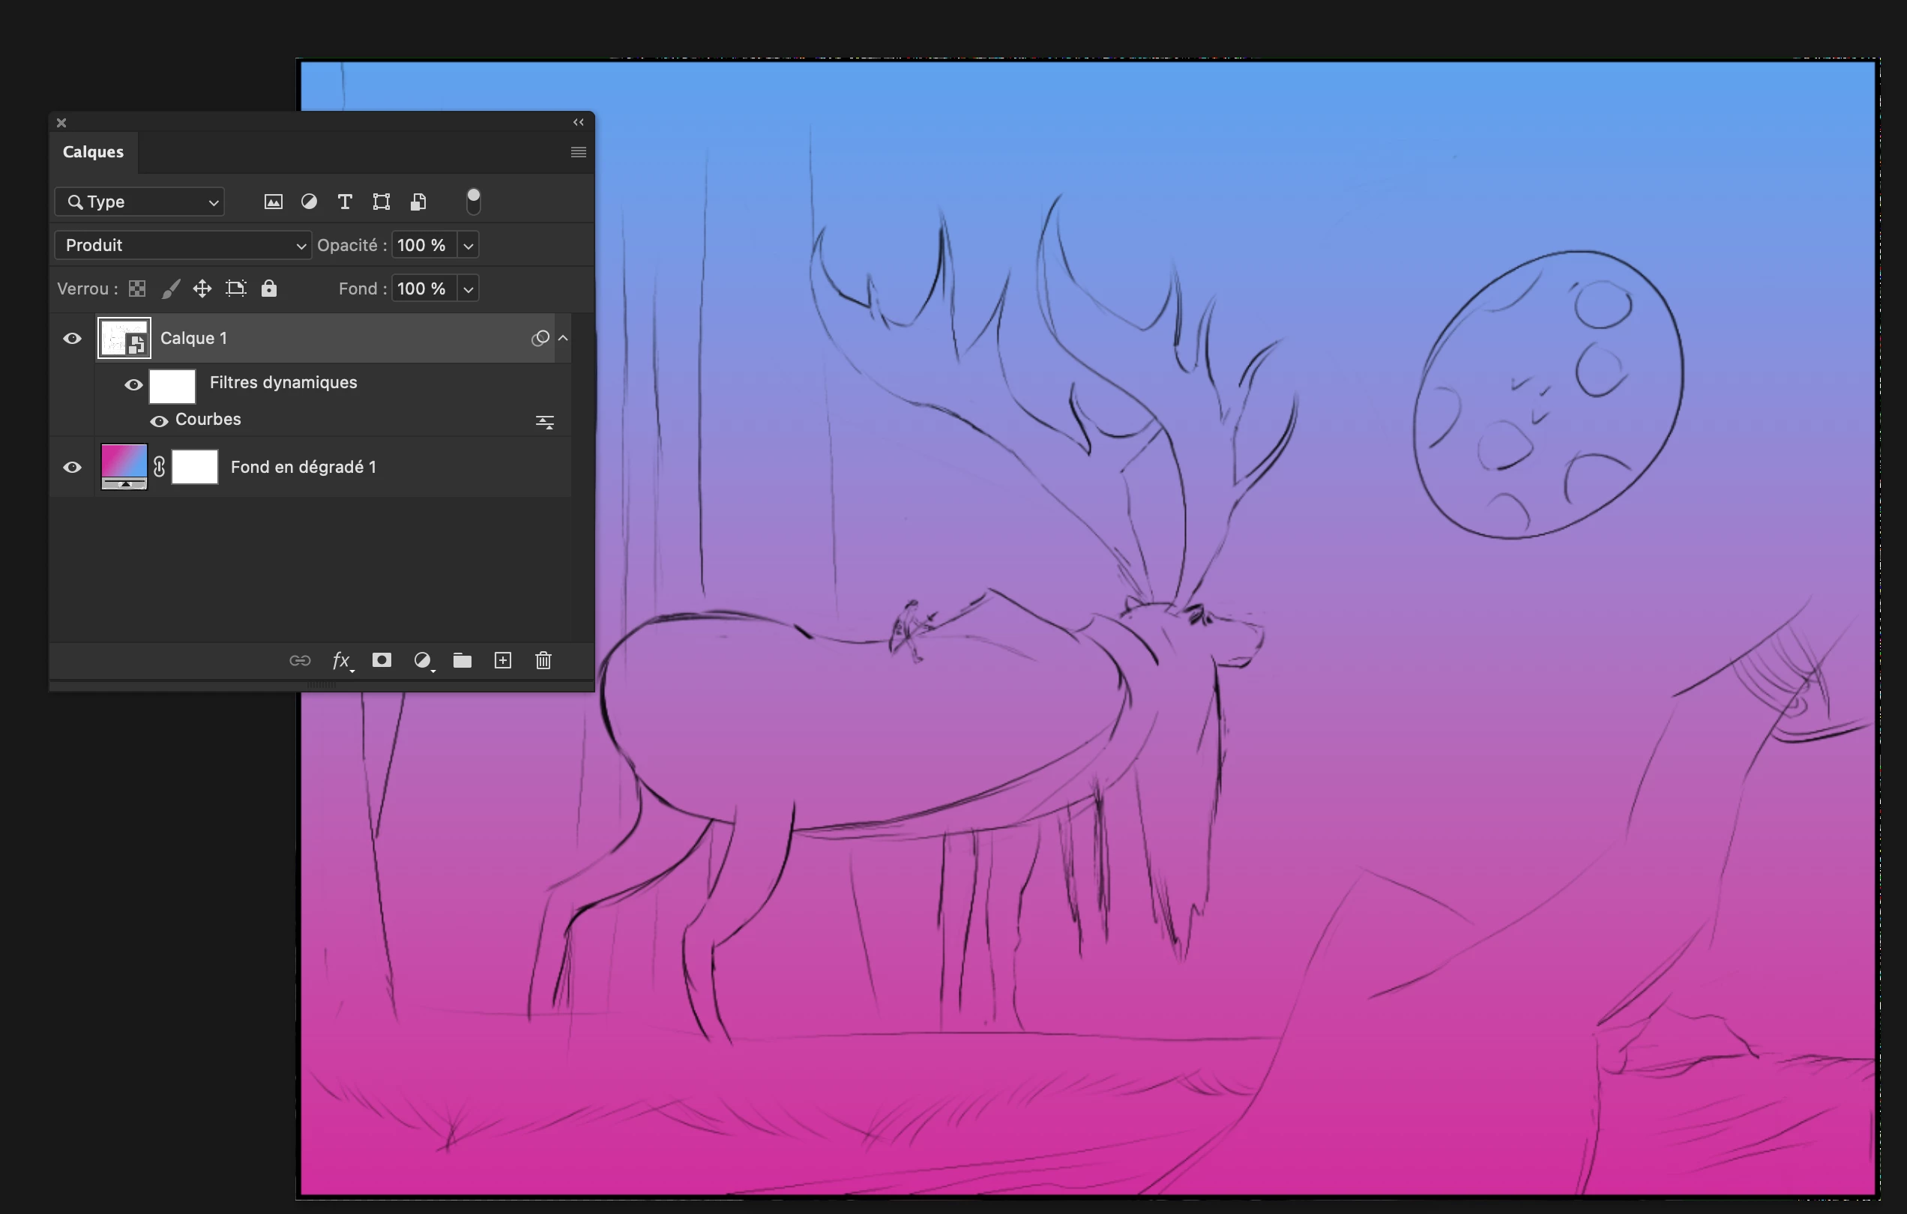Open the Opacité percentage dropdown arrow
This screenshot has height=1214, width=1907.
click(468, 246)
